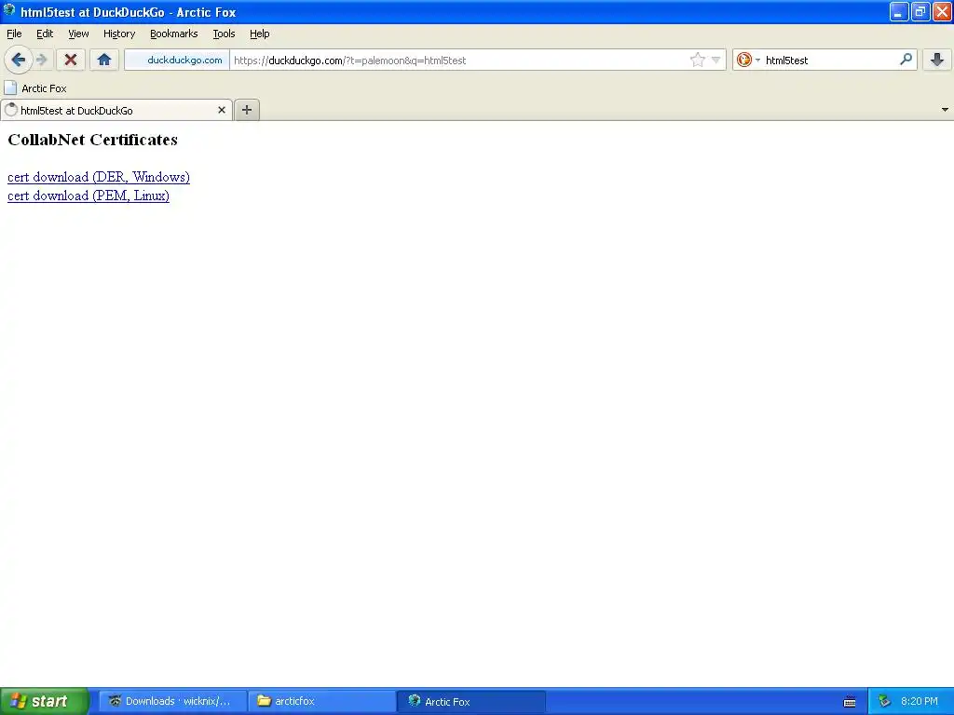The width and height of the screenshot is (954, 715).
Task: Click the network tray icon
Action: (884, 702)
